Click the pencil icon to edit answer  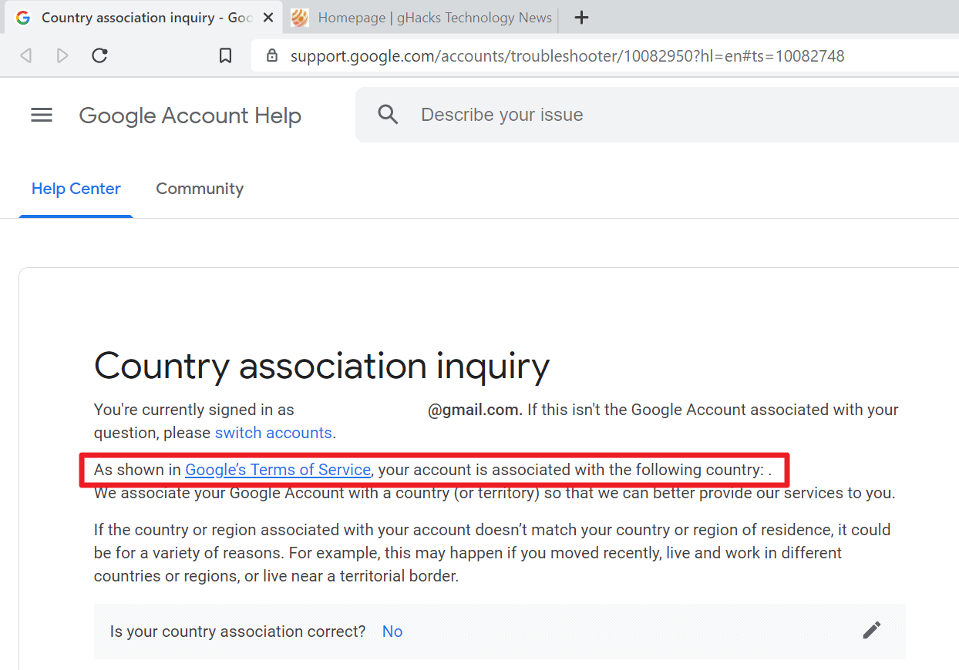pos(871,630)
